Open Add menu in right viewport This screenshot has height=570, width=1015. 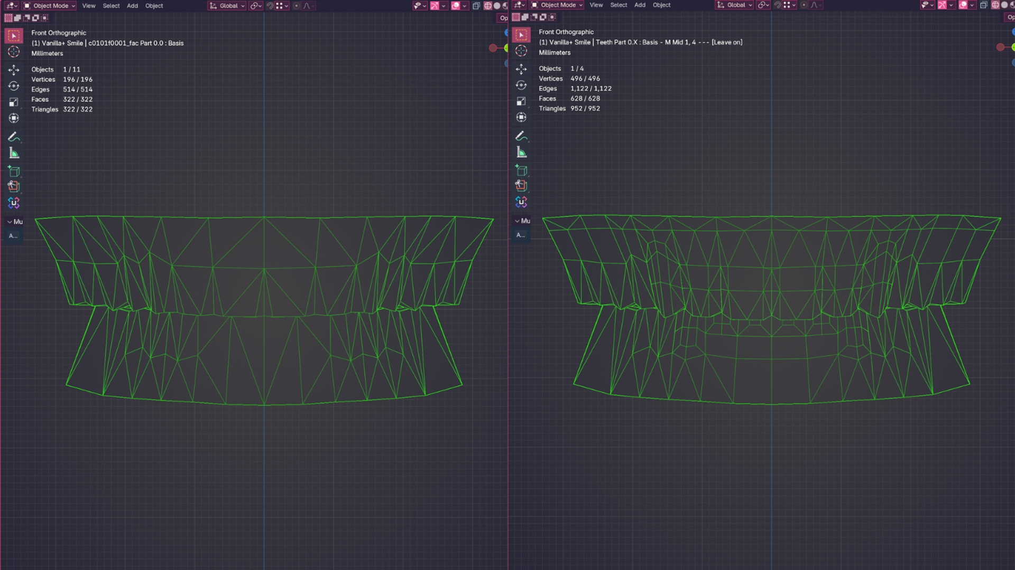pyautogui.click(x=640, y=5)
